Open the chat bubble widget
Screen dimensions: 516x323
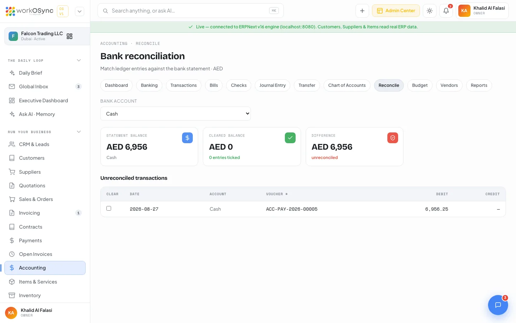click(x=498, y=305)
